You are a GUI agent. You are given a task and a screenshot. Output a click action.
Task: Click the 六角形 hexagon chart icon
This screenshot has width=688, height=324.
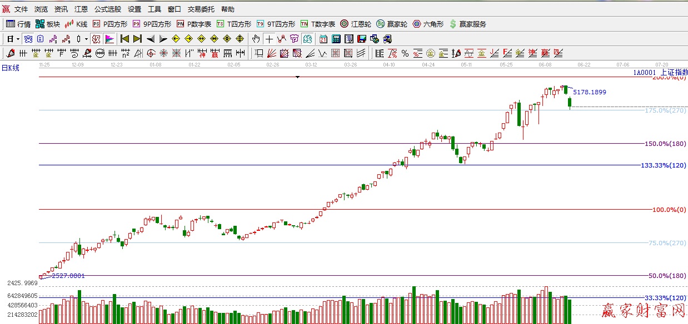(x=427, y=24)
